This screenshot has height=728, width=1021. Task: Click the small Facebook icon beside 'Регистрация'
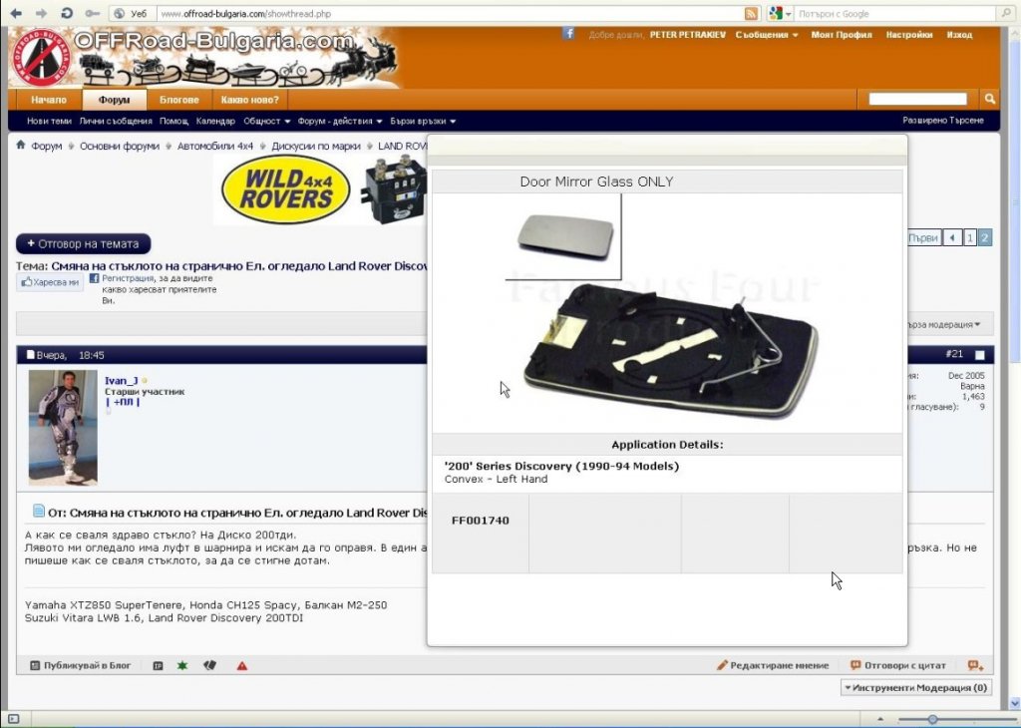(94, 278)
